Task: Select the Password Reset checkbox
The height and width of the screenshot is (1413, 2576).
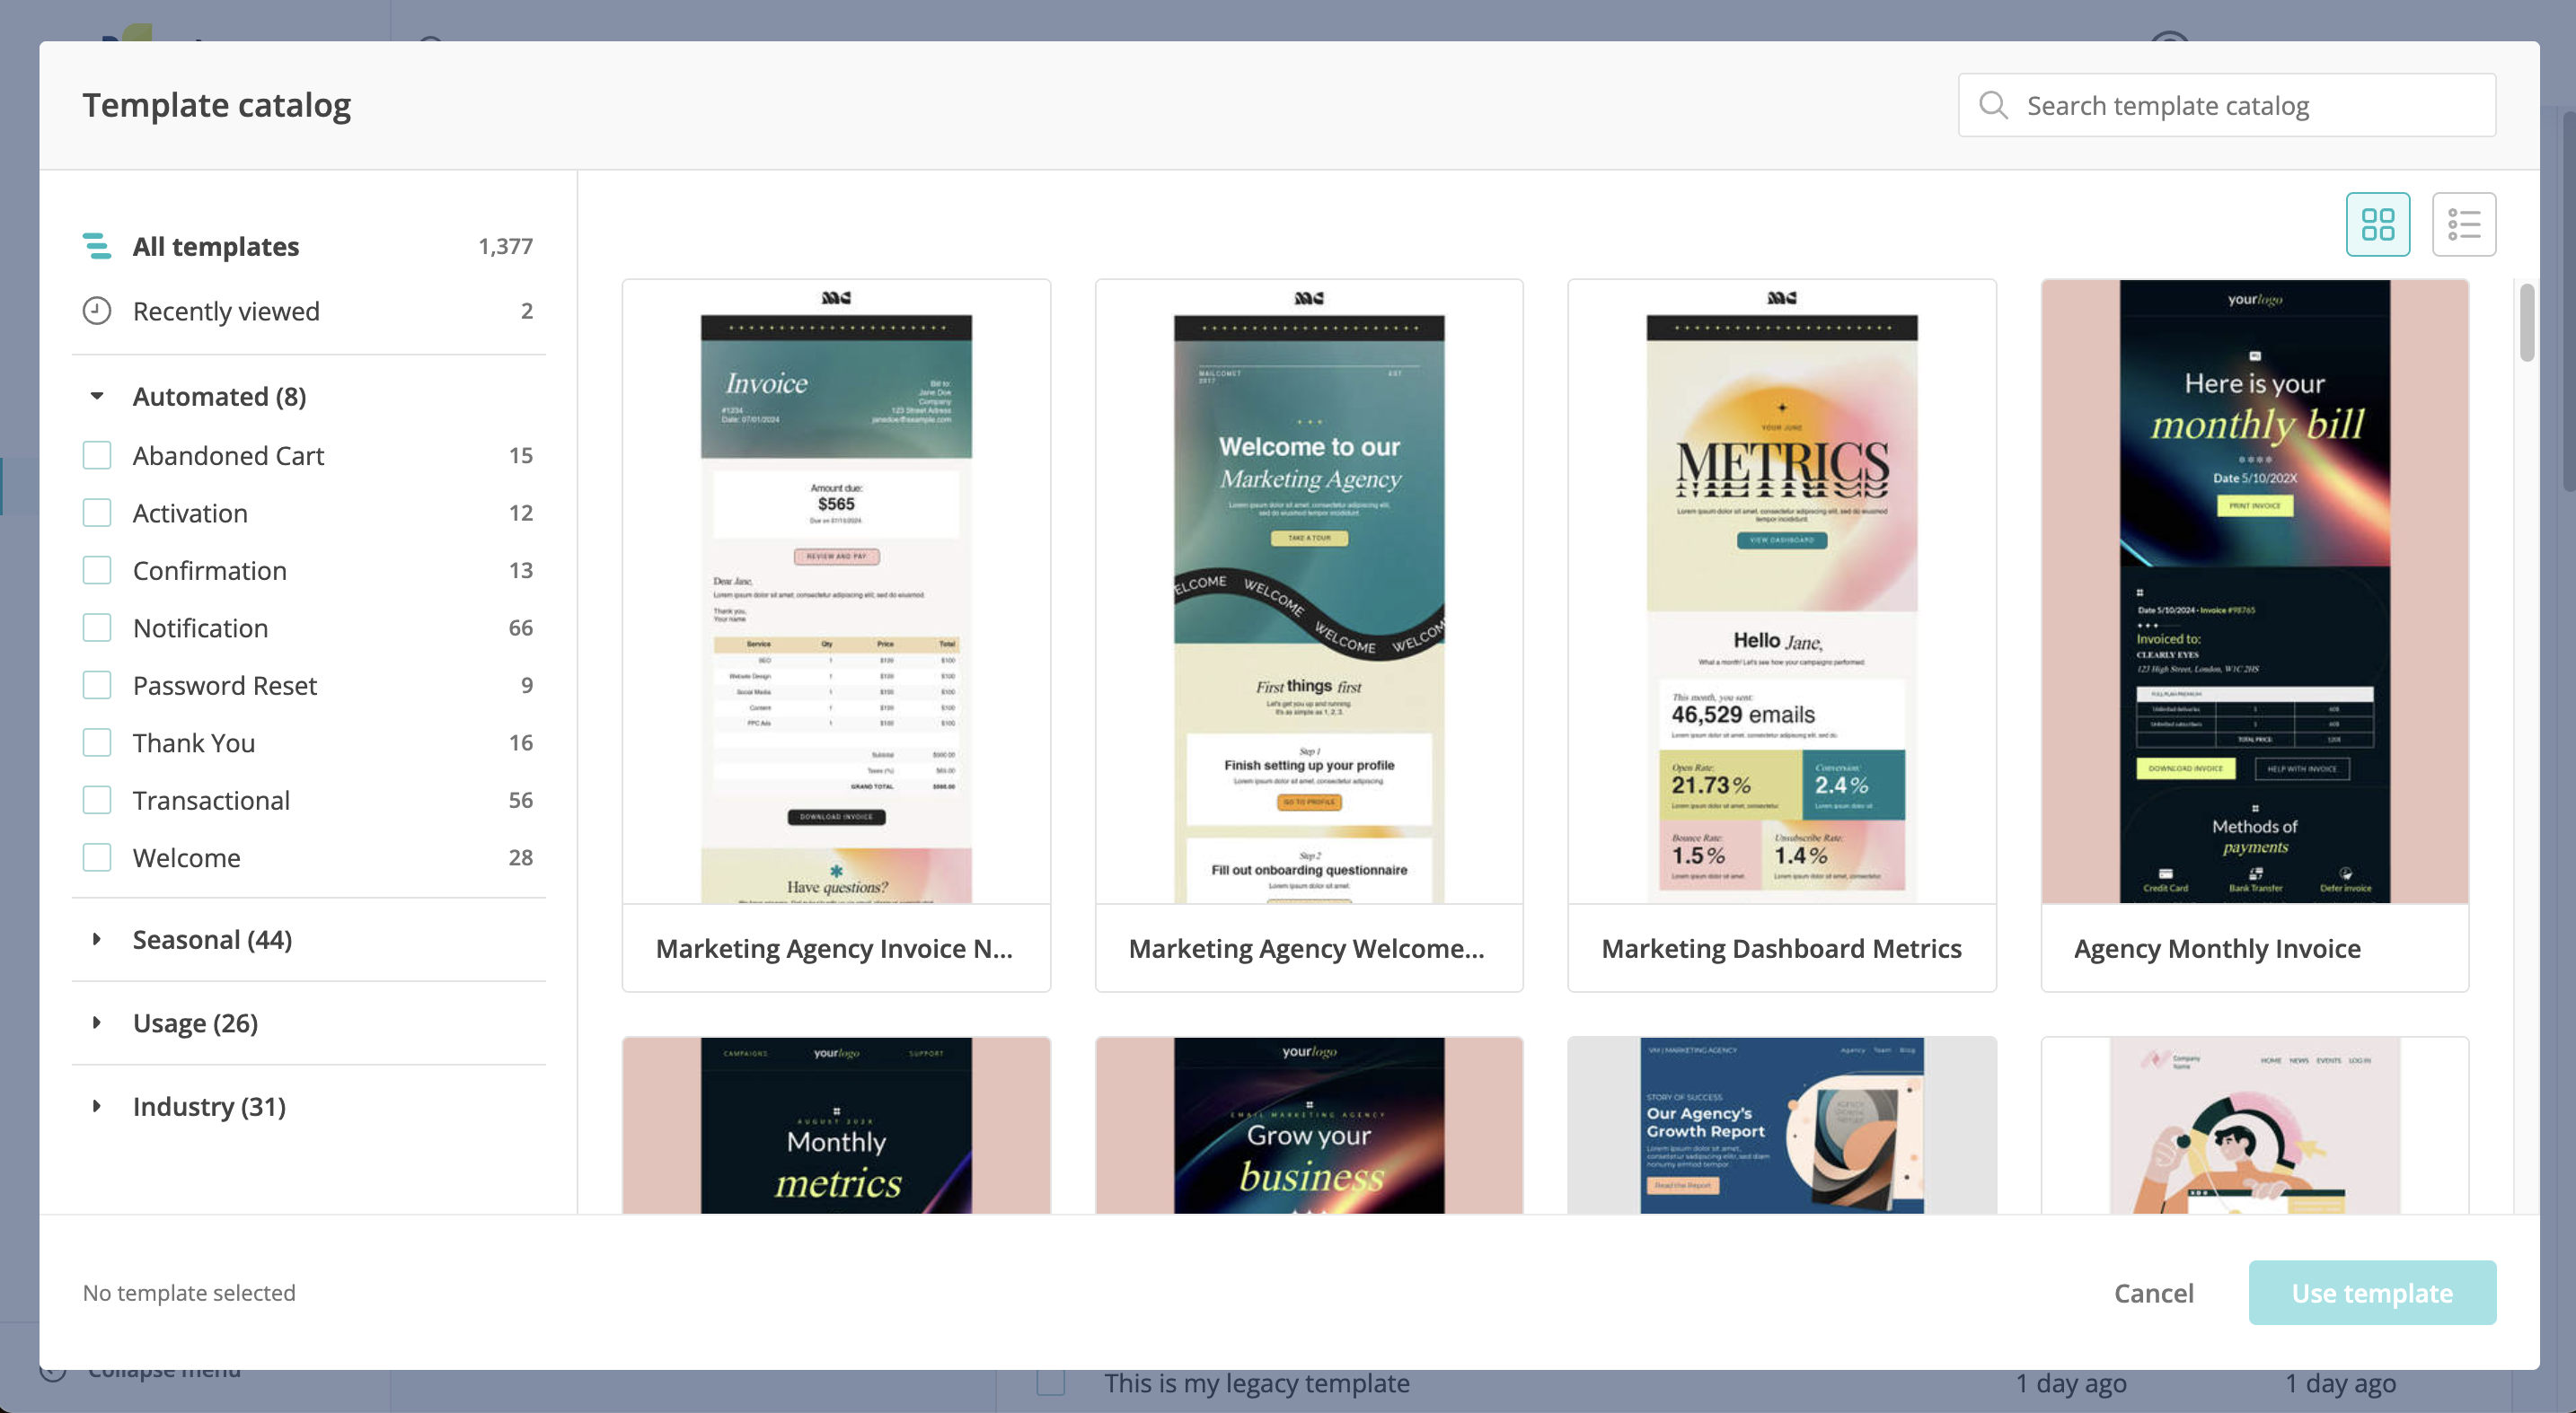Action: [x=97, y=686]
